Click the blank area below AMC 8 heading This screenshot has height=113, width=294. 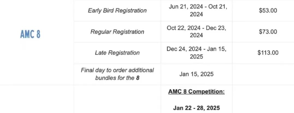(30, 62)
